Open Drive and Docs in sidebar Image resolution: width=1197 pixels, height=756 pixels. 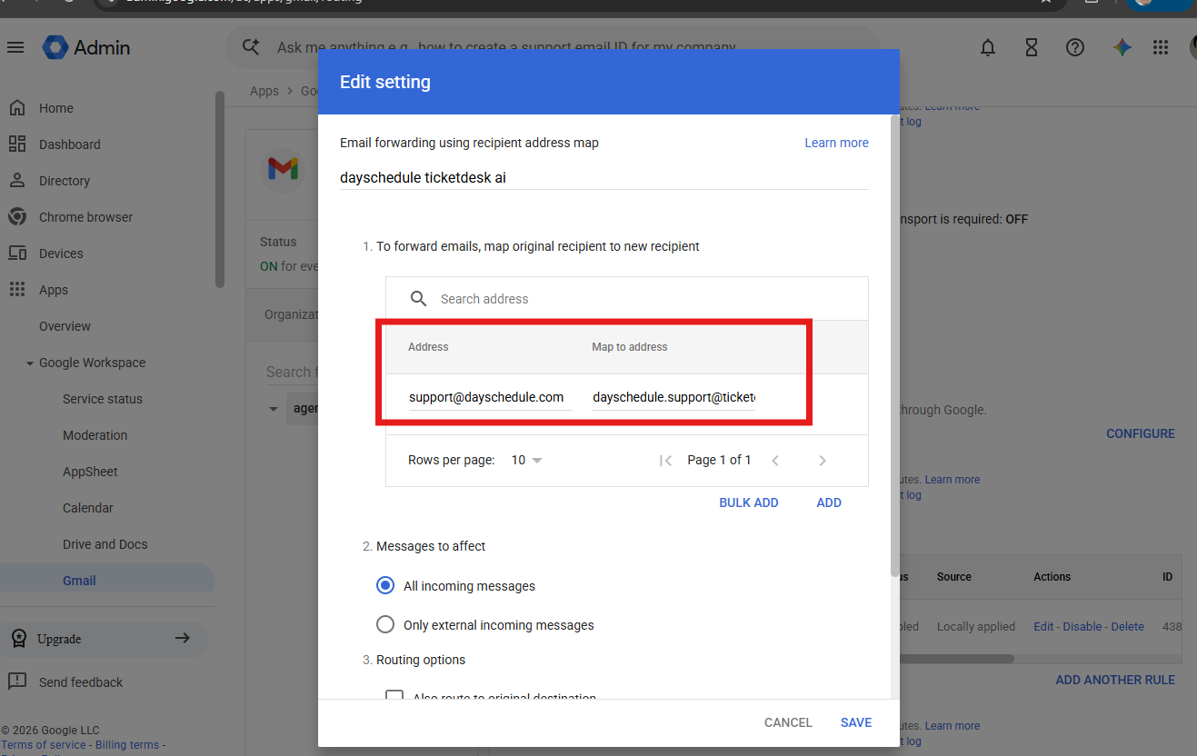105,544
